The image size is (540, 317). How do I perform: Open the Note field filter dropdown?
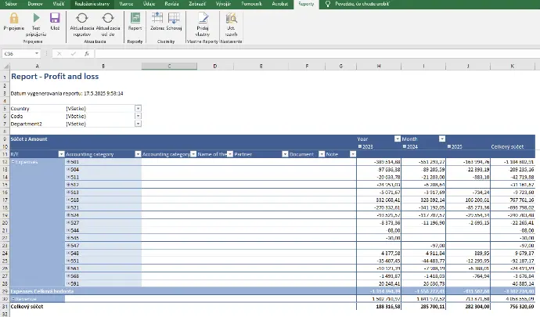pyautogui.click(x=353, y=154)
